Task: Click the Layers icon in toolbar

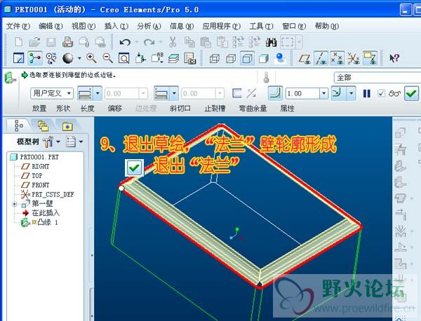Action: pos(174,58)
